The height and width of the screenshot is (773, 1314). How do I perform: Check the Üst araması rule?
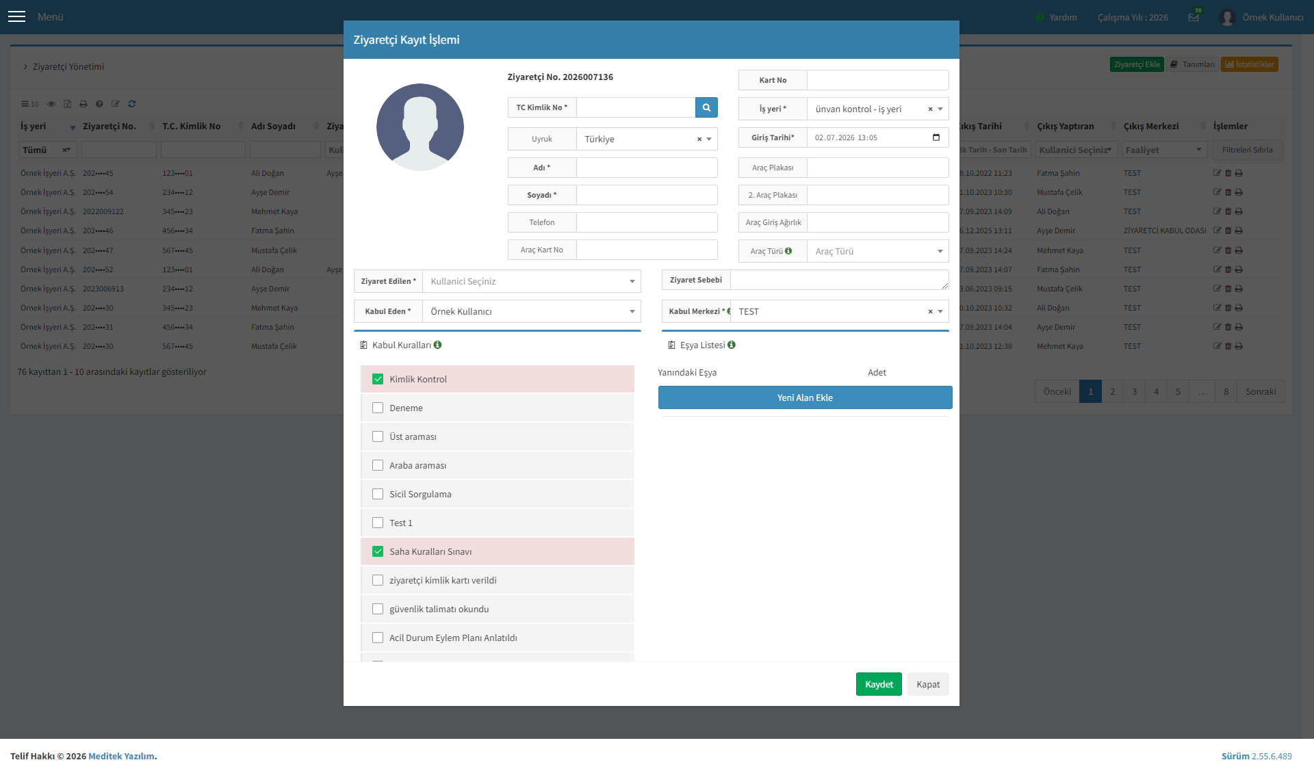378,436
